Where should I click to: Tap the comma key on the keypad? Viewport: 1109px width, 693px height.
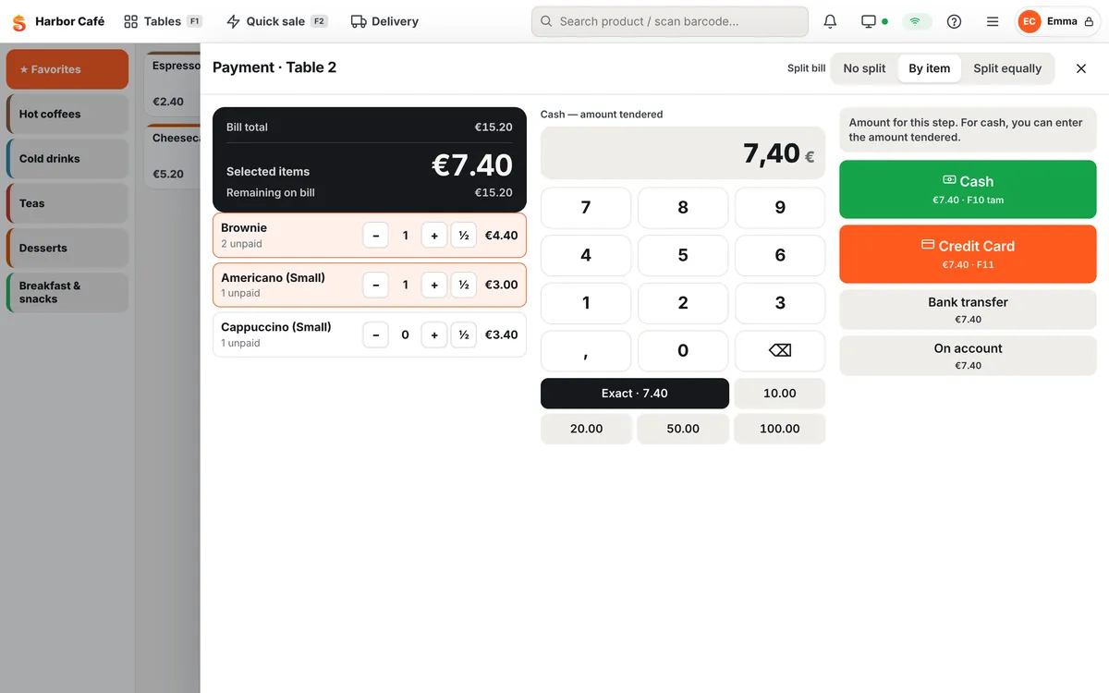(x=586, y=351)
